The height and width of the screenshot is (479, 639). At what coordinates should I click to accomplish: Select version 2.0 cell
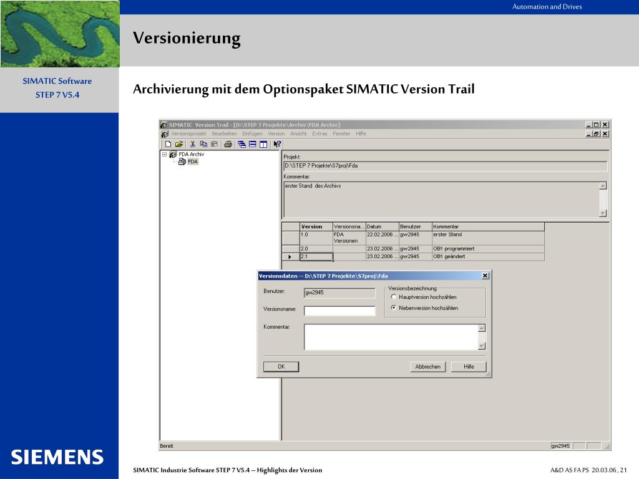coord(316,249)
